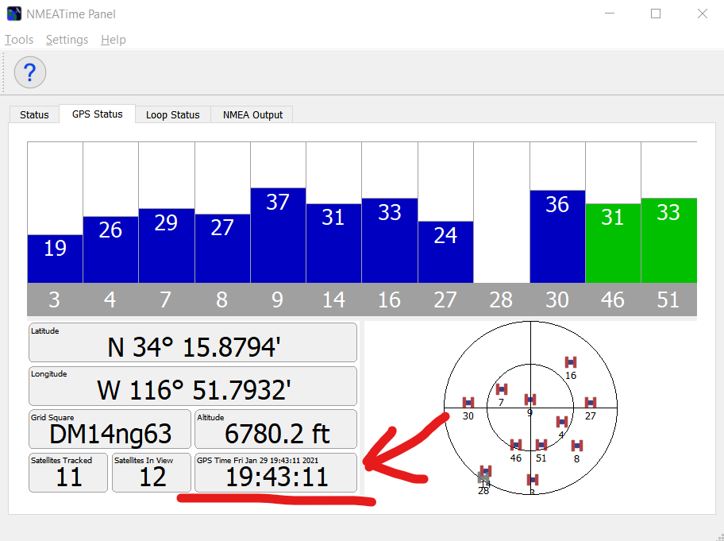Click satellite ID 27 in the grey label row
This screenshot has height=541, width=724.
tap(445, 299)
